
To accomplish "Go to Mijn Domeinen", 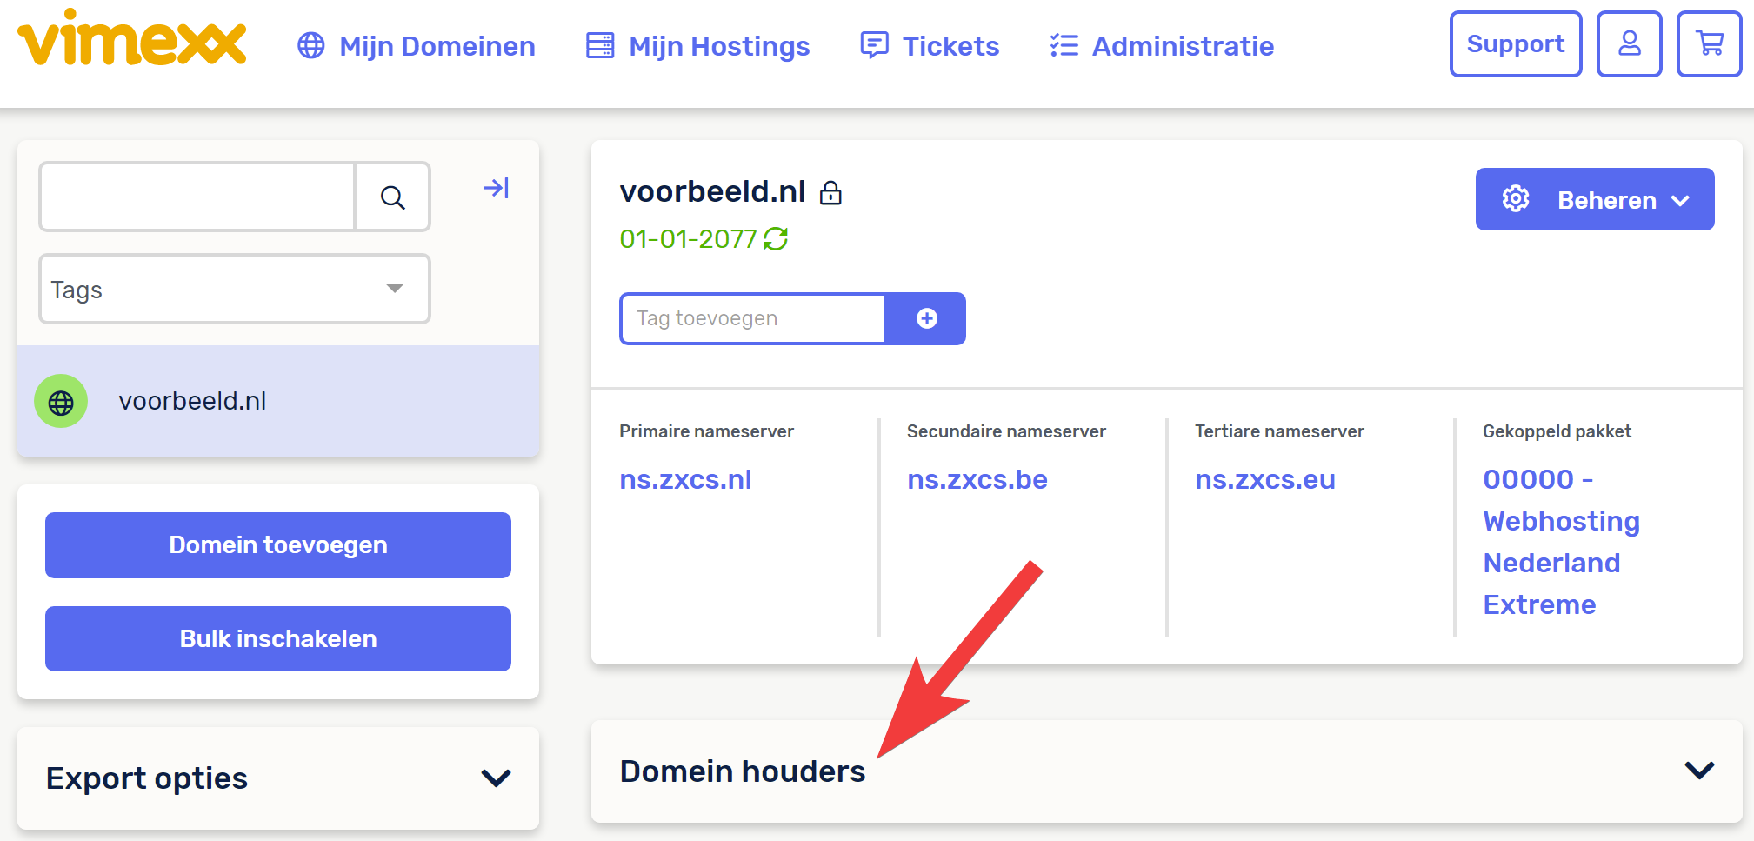I will 417,46.
